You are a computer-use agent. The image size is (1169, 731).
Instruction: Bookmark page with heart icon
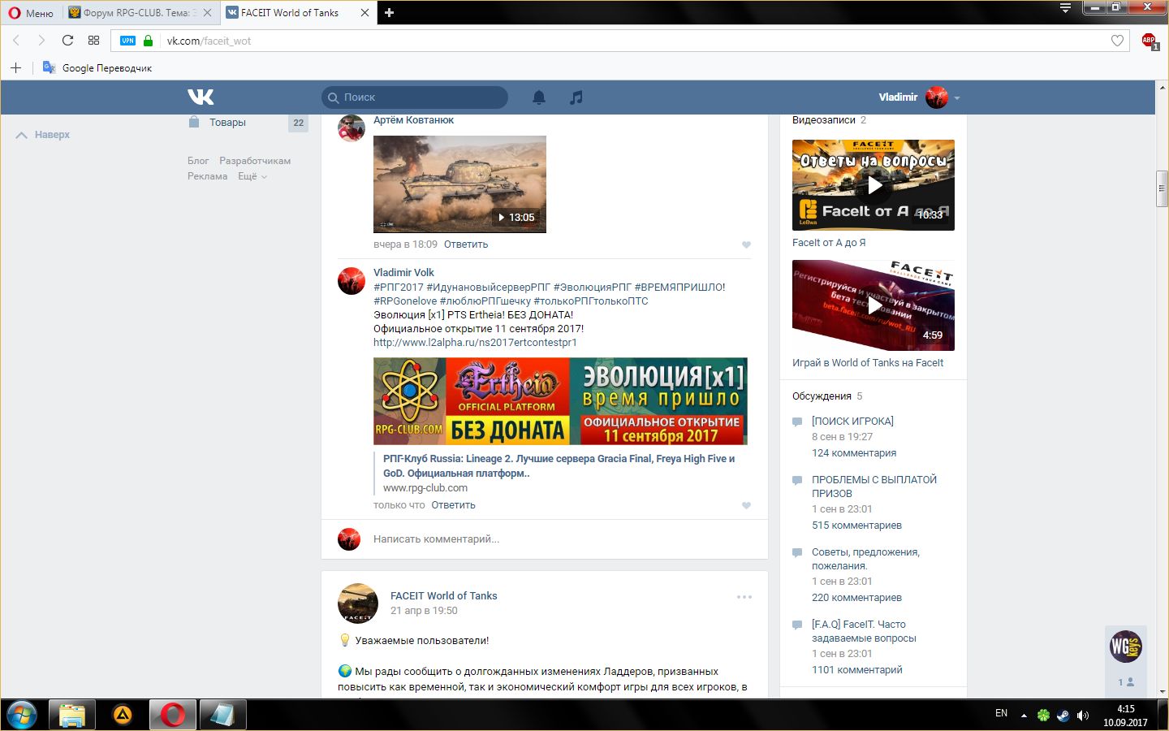(x=1117, y=41)
